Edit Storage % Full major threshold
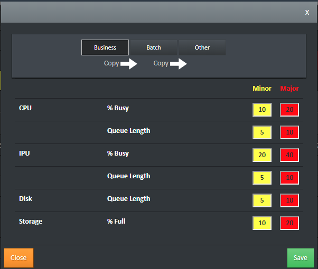Viewport: 318px width, 269px height. click(x=289, y=223)
